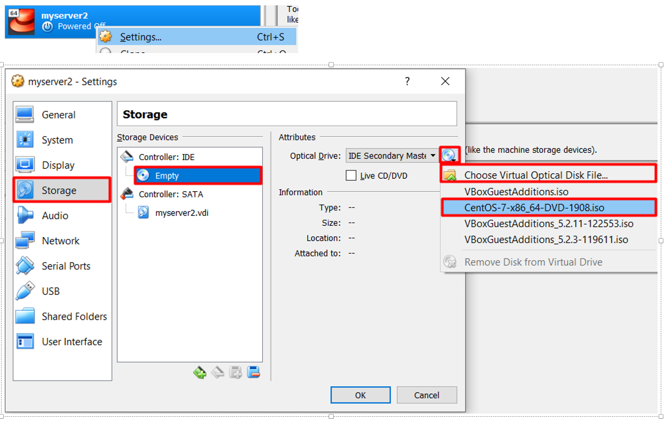Click the Network computers icon
Image resolution: width=665 pixels, height=422 pixels.
coord(25,241)
